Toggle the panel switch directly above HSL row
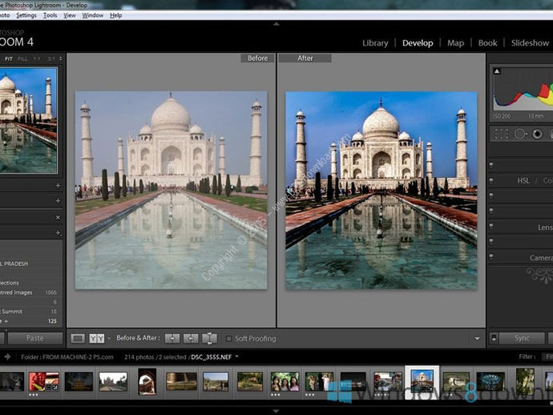The height and width of the screenshot is (415, 553). (x=491, y=165)
